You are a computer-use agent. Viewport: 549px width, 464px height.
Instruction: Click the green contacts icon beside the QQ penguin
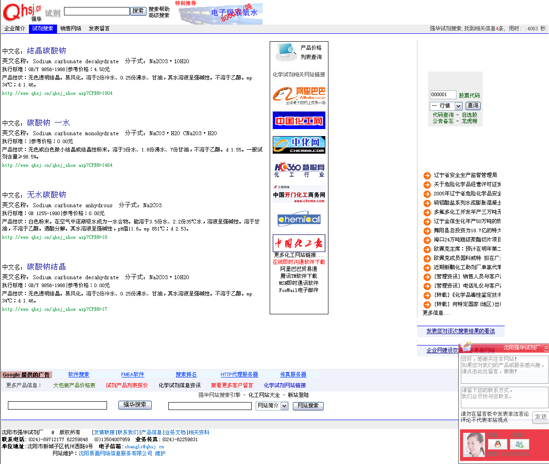click(x=520, y=444)
